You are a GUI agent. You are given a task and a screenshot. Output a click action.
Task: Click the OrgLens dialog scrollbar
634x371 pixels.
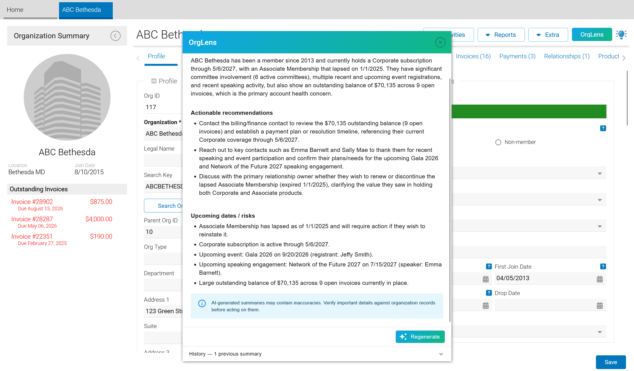click(450, 200)
